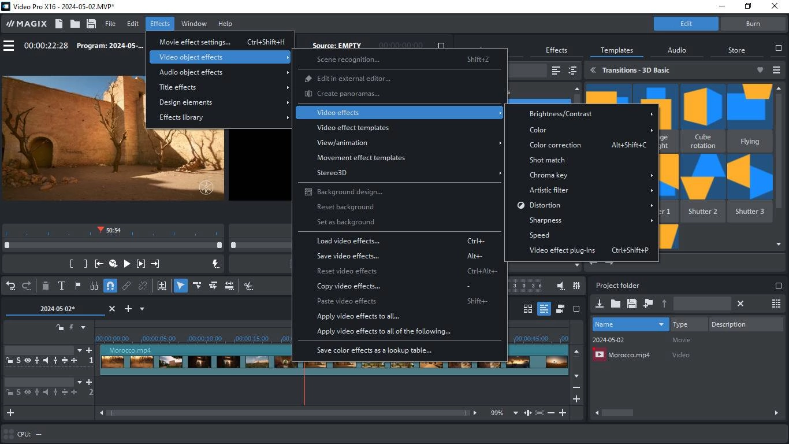Click the broken chain ungroup icon

coord(142,286)
